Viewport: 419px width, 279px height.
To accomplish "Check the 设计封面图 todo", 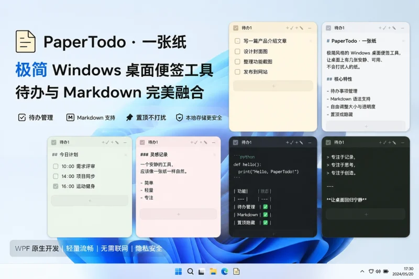I will pos(237,51).
